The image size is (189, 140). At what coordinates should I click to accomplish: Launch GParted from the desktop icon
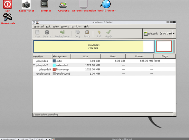coord(63,5)
